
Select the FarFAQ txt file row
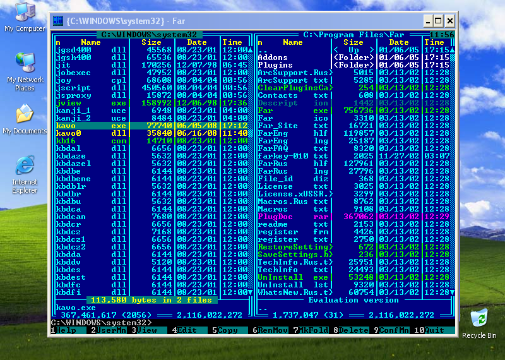point(353,148)
